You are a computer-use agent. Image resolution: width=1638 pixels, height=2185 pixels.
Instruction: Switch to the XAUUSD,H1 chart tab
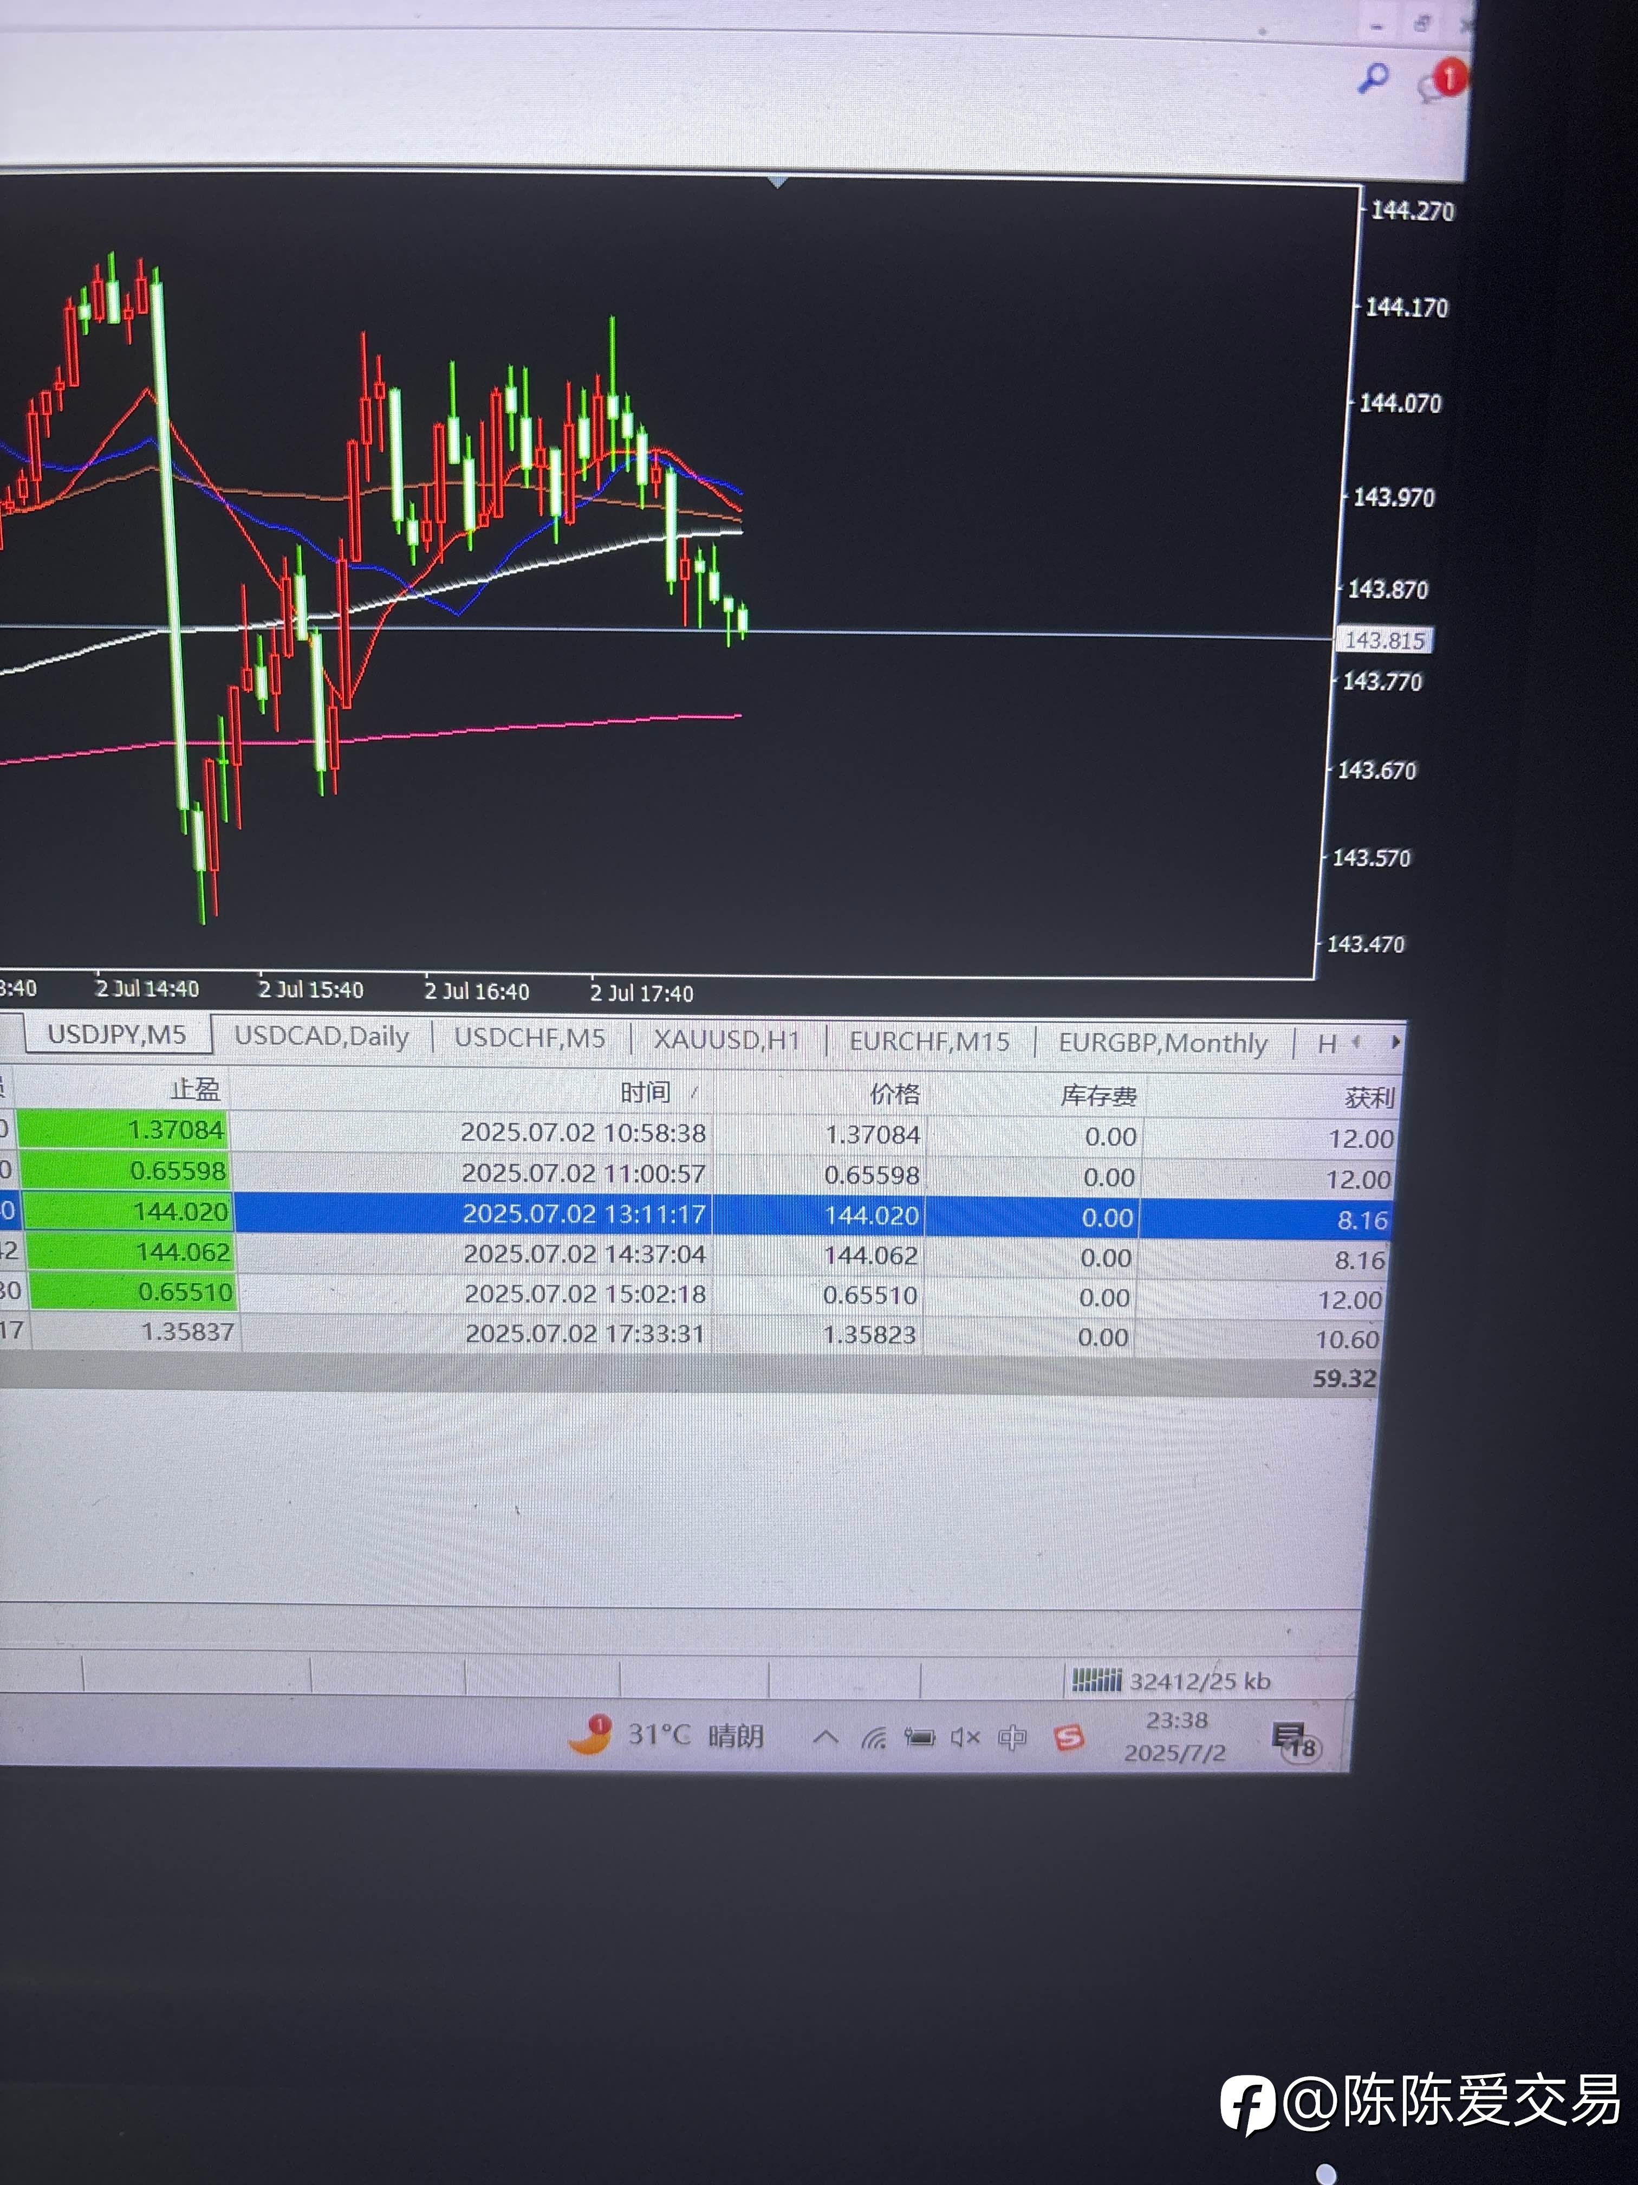(727, 1040)
